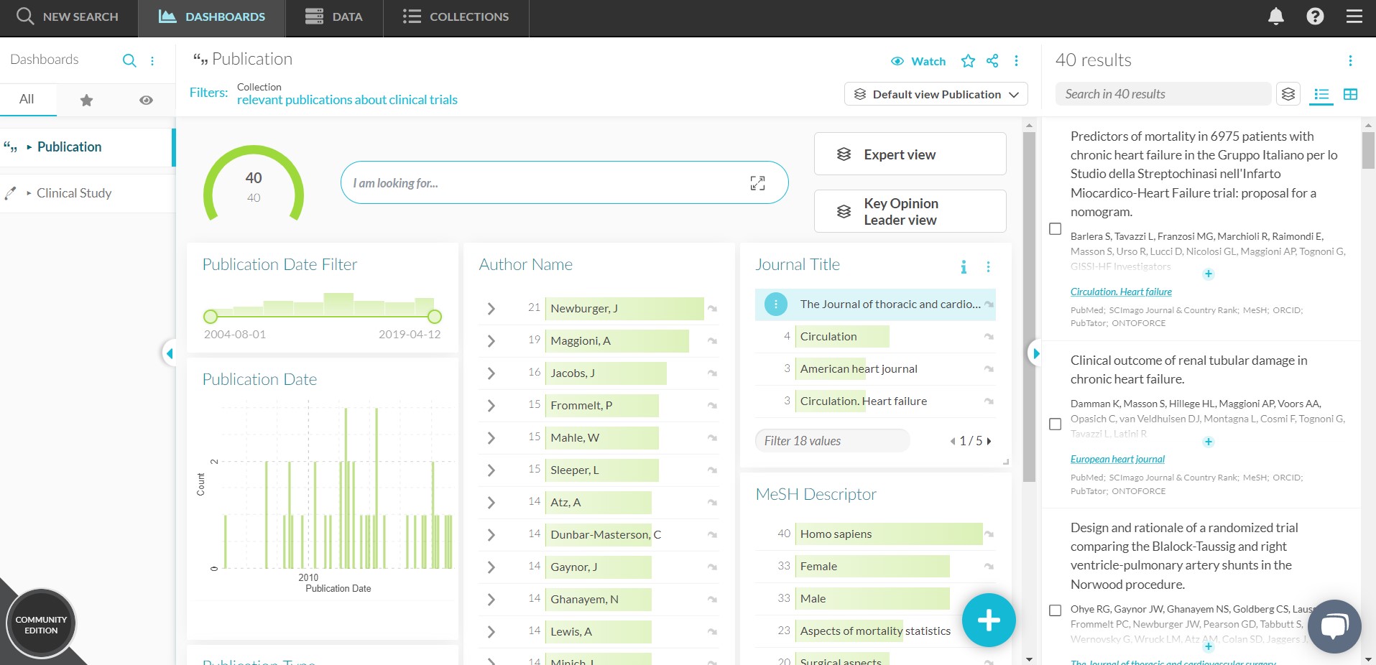Expand the Sleeper, L author row

(491, 470)
